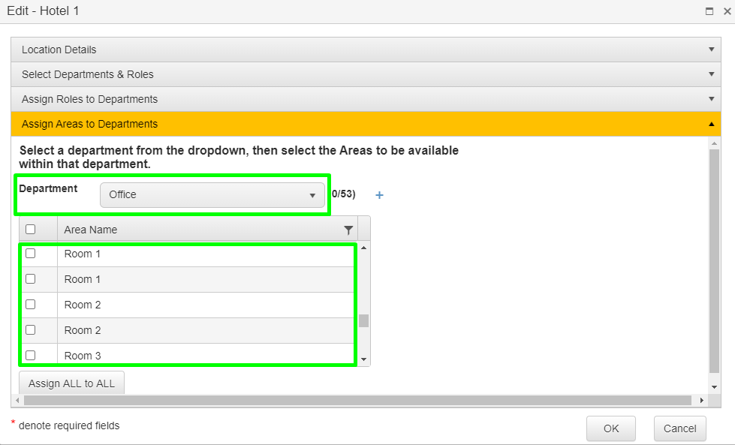
Task: Select the Room 3 row in the area list
Action: coord(150,354)
